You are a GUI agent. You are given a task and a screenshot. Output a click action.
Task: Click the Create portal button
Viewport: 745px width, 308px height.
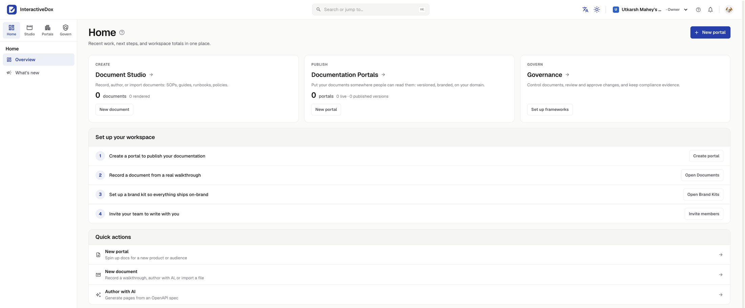point(706,156)
